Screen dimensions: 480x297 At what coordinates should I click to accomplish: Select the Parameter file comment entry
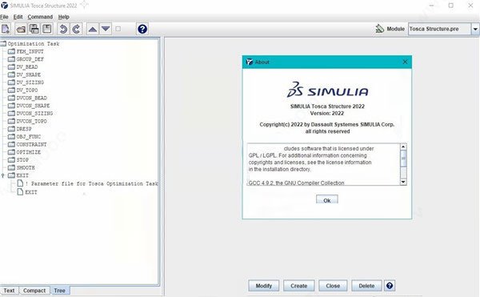91,183
